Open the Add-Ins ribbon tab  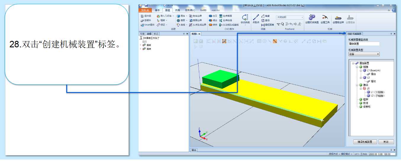click(x=216, y=10)
